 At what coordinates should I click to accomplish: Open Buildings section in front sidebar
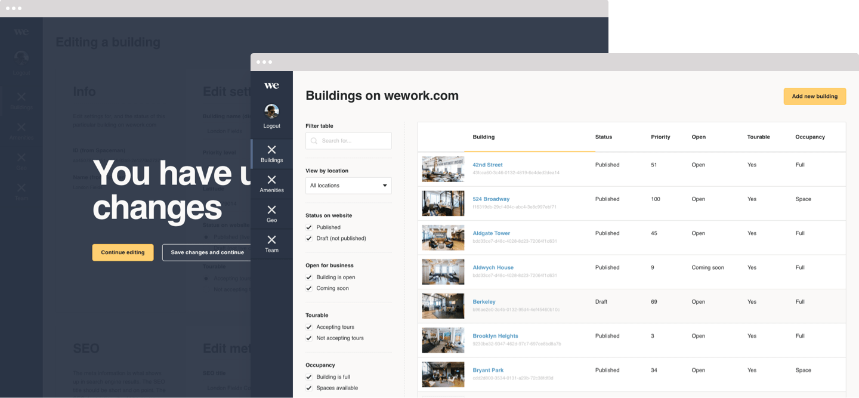[x=271, y=154]
